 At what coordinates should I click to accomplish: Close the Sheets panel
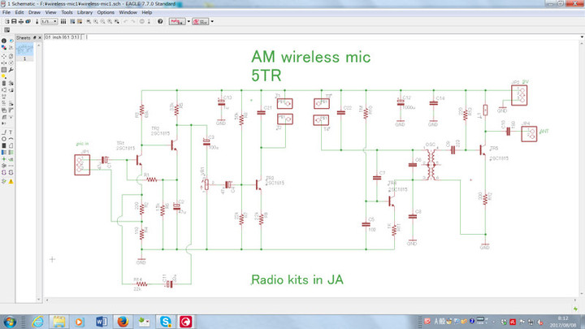[41, 37]
